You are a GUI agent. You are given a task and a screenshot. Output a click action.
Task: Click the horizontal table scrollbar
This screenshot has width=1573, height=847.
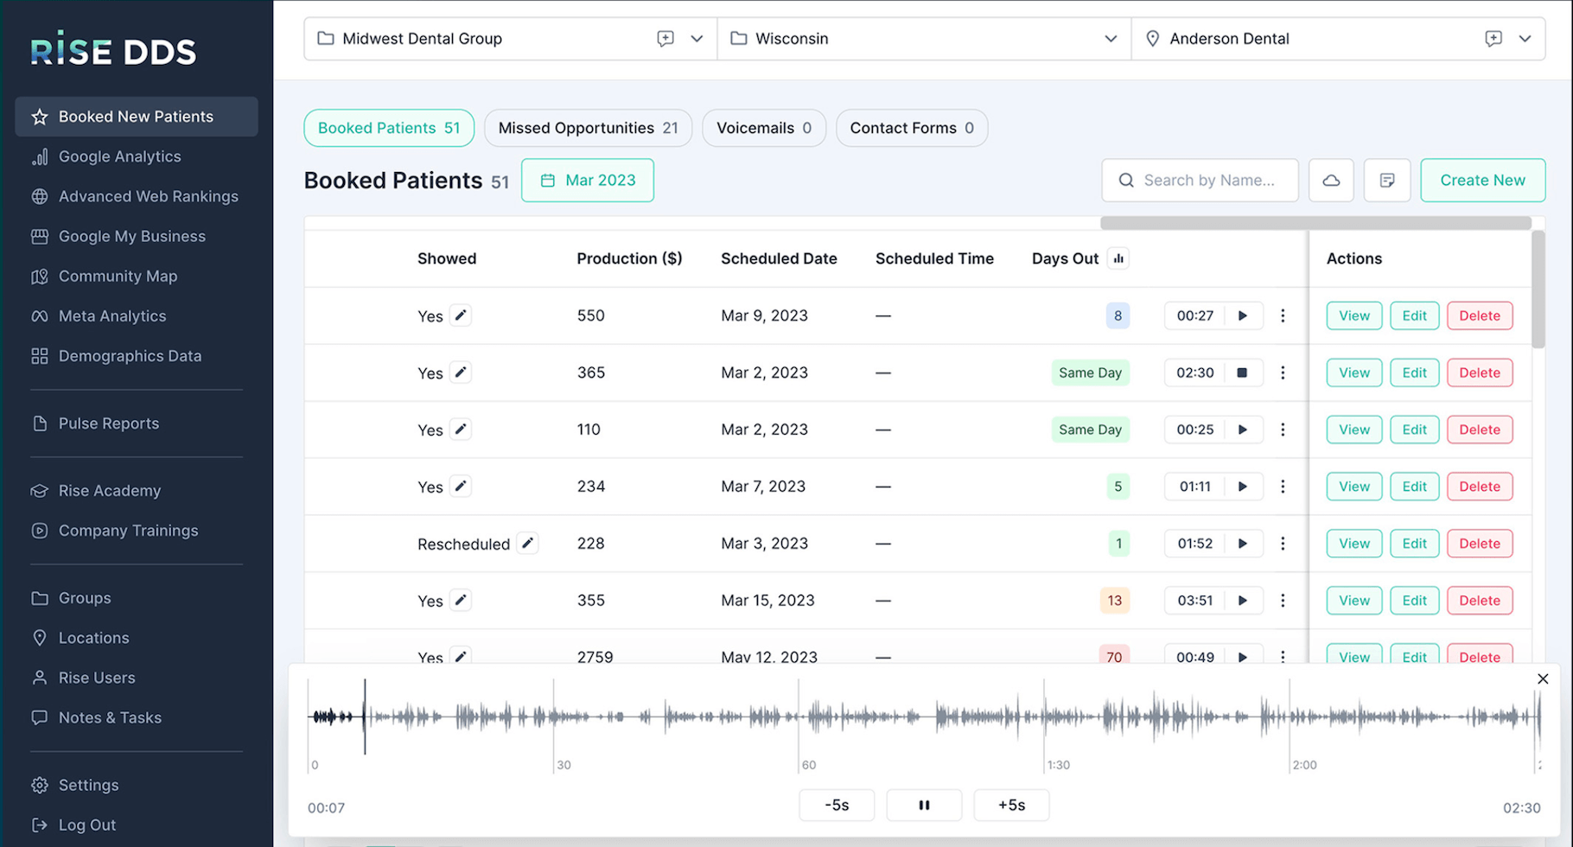point(1315,223)
